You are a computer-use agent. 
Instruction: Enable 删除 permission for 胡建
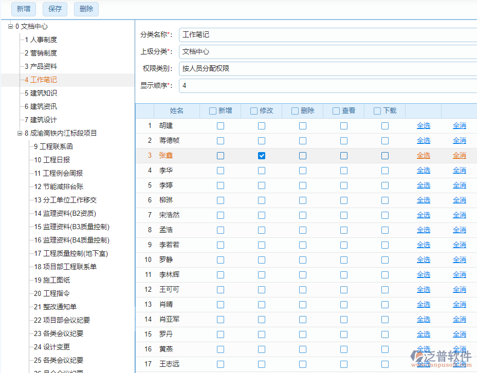click(x=303, y=125)
